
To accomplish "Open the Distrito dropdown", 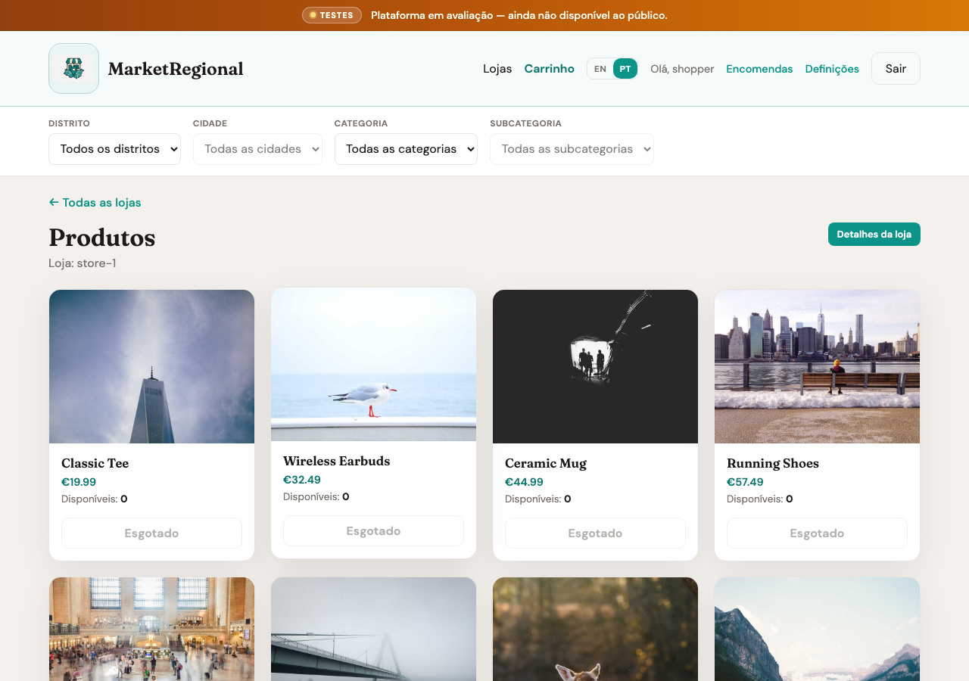I will click(x=114, y=149).
